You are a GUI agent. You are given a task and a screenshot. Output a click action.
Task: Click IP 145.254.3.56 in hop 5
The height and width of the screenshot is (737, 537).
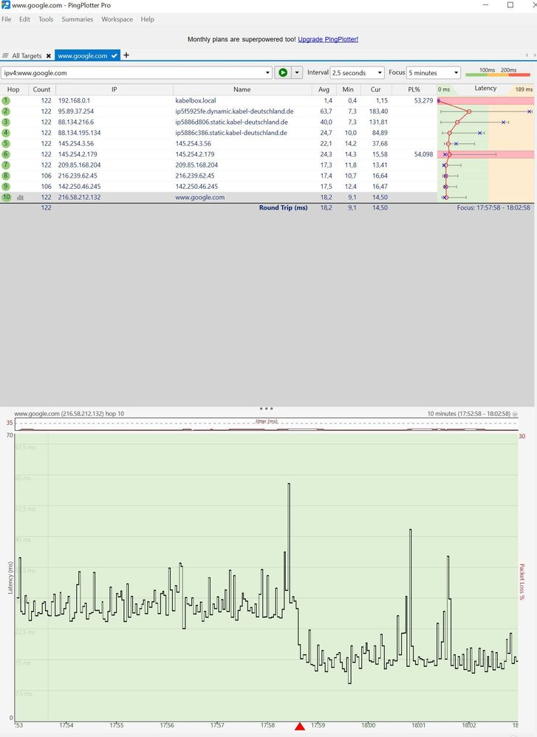(x=76, y=143)
